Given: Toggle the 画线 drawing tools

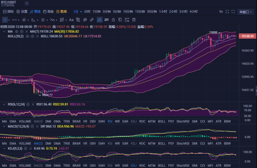Looking at the screenshot, I should click(x=35, y=12).
